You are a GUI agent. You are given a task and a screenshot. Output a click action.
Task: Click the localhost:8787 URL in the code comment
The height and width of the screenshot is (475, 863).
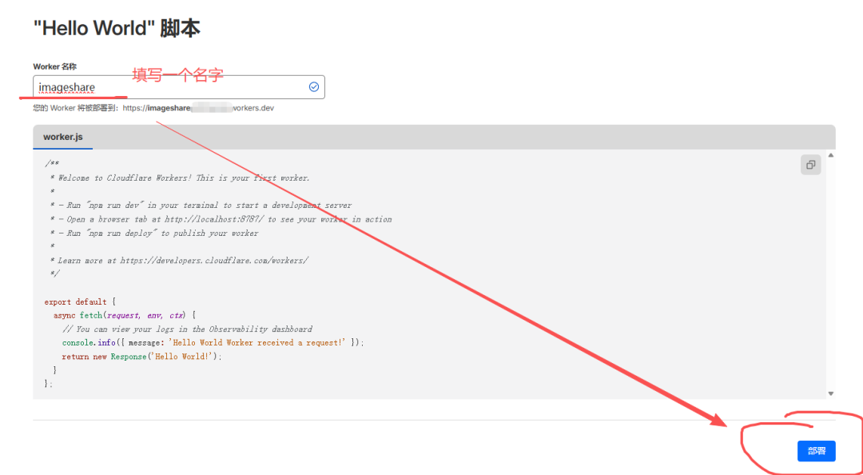pyautogui.click(x=215, y=219)
